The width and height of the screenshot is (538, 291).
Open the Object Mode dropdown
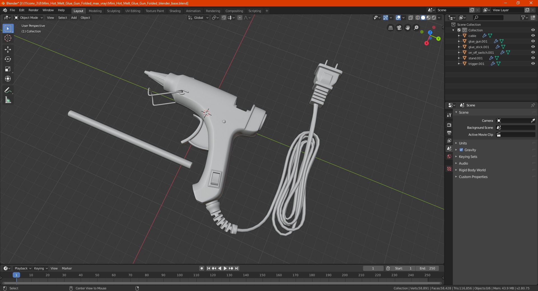(28, 18)
